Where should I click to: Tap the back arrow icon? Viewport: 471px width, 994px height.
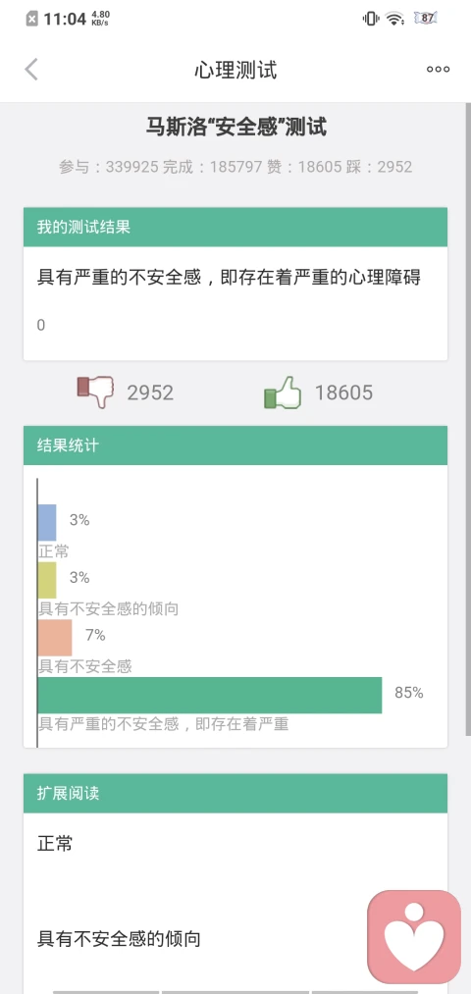tap(31, 70)
